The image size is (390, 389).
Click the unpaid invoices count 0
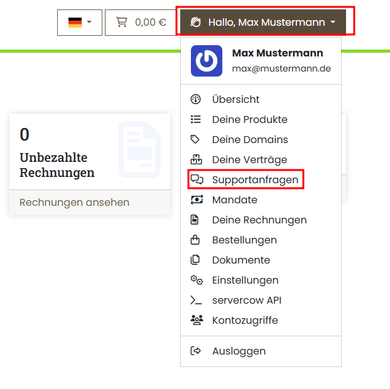coord(24,134)
